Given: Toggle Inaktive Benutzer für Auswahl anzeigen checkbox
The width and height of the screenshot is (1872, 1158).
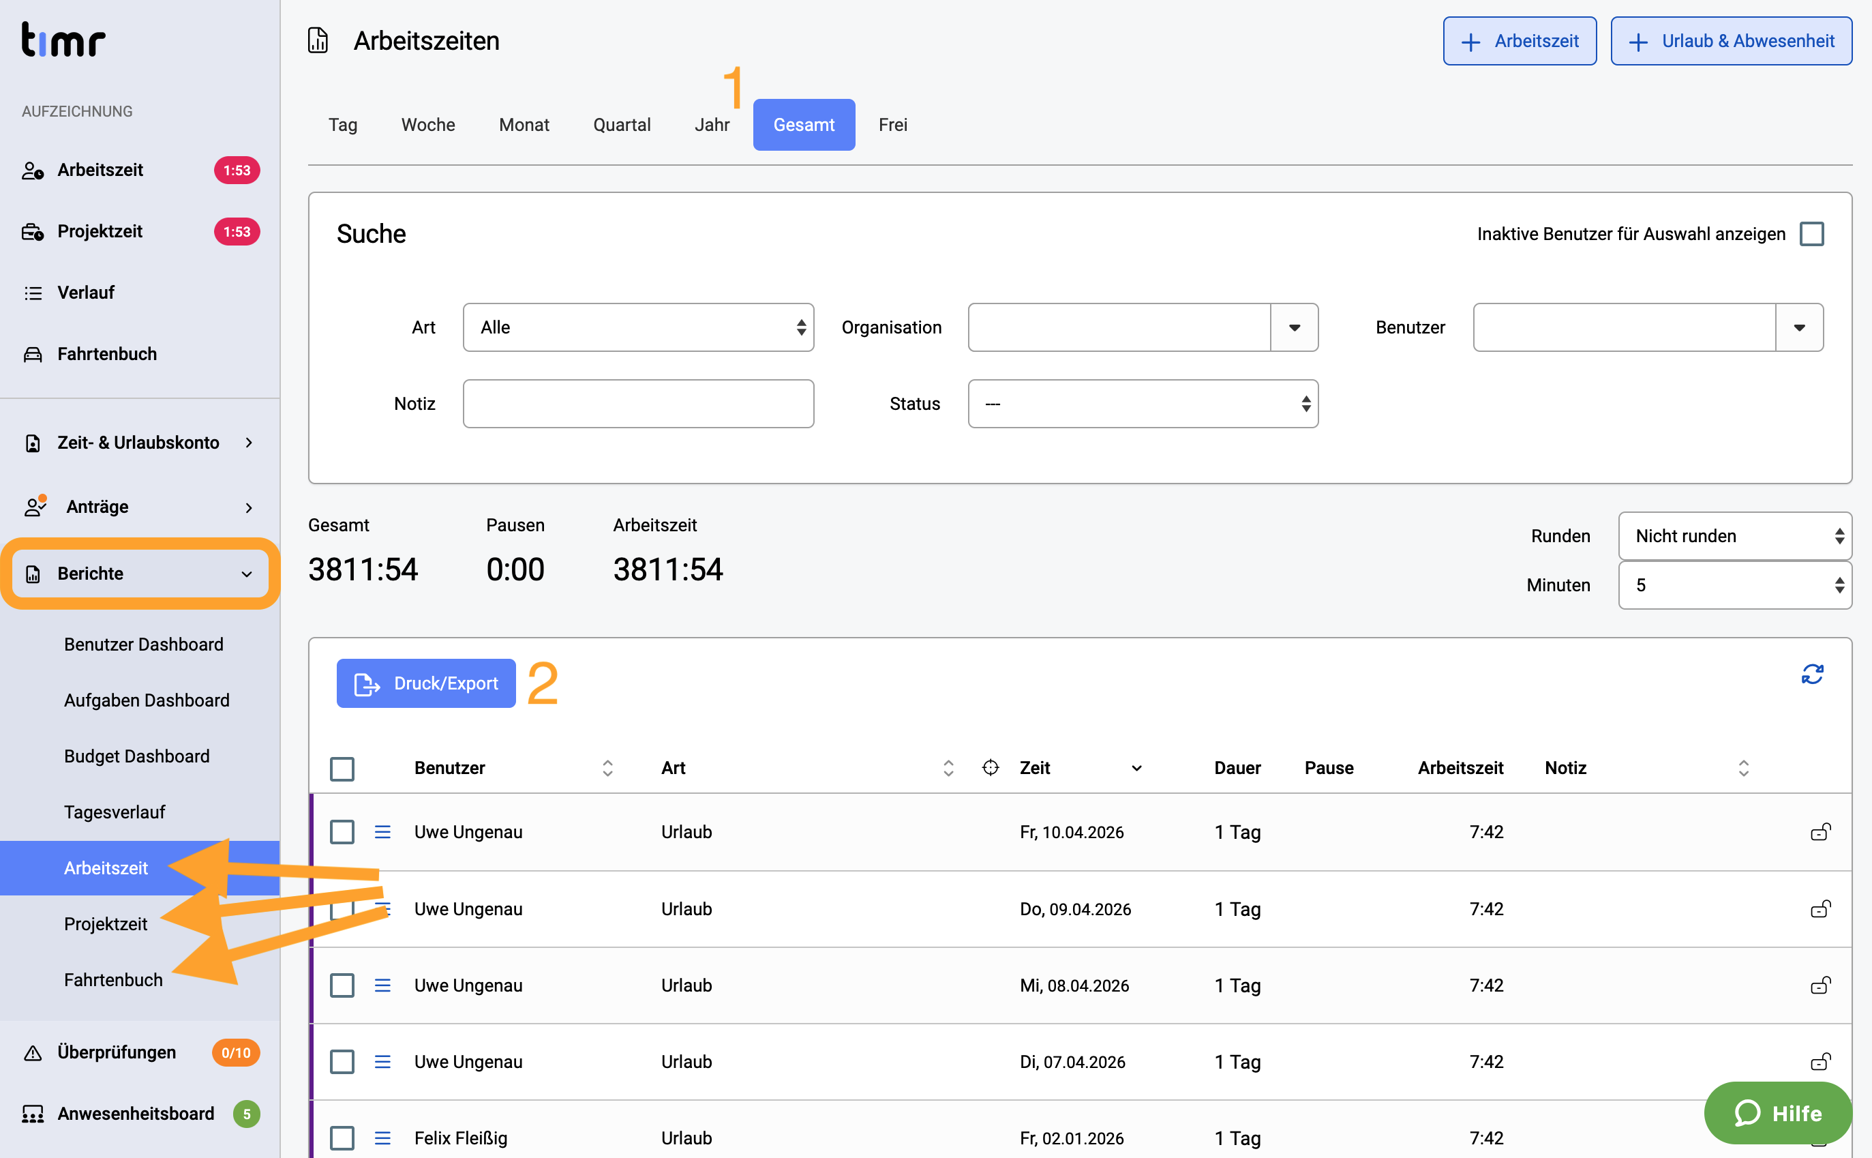Looking at the screenshot, I should [x=1811, y=234].
